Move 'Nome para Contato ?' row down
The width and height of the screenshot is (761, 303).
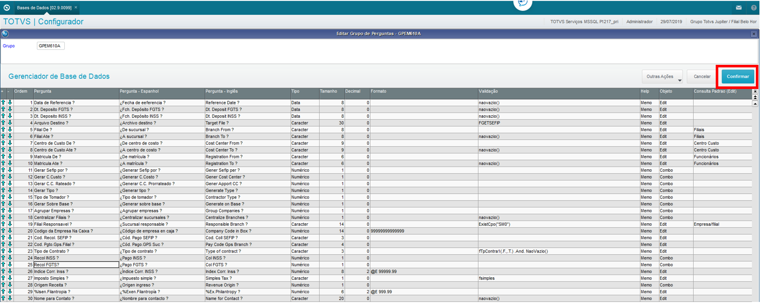coord(10,298)
